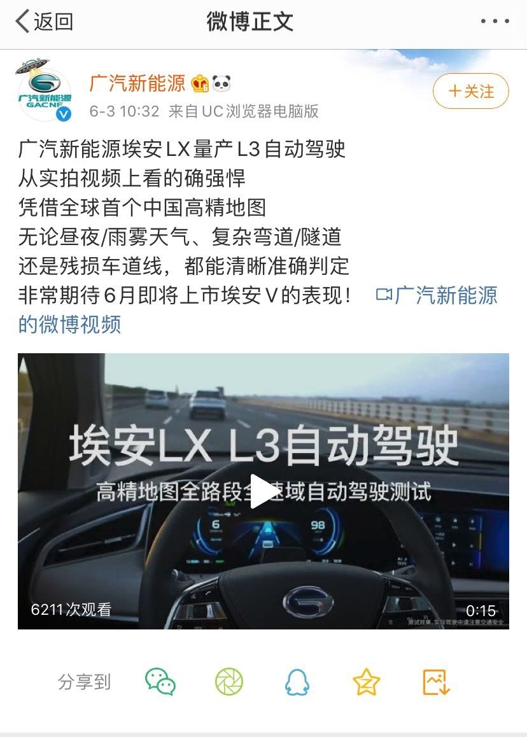Tap the 返回 back arrow

[22, 22]
